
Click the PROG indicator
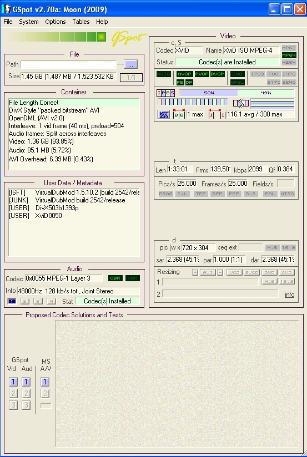[x=166, y=194]
